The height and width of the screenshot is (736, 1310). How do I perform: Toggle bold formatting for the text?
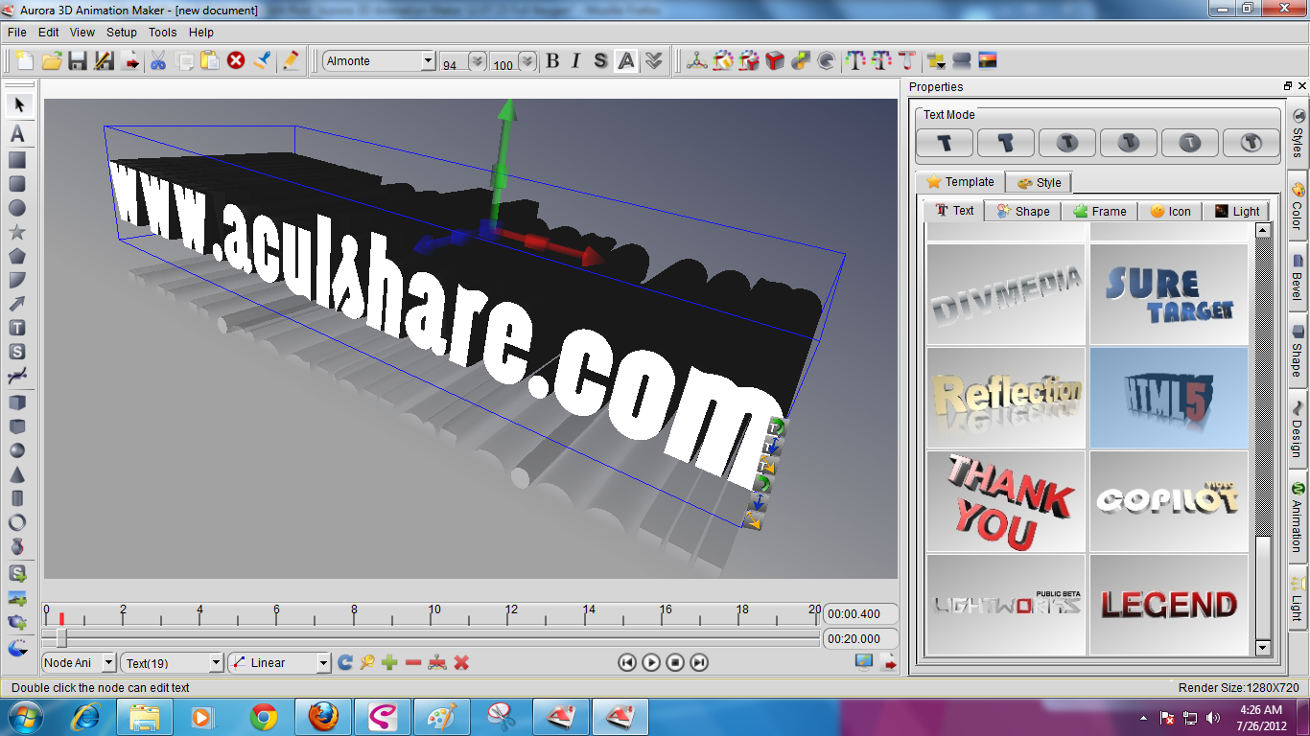point(551,60)
